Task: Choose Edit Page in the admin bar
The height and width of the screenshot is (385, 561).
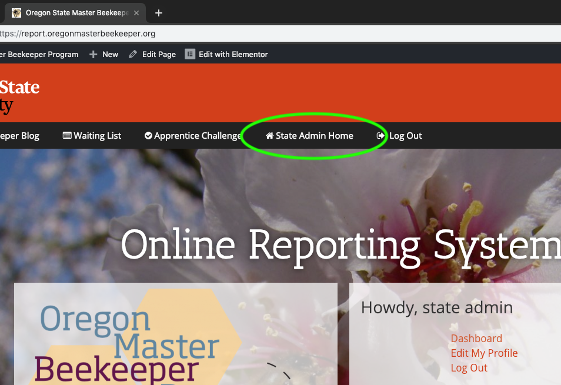Action: [152, 54]
